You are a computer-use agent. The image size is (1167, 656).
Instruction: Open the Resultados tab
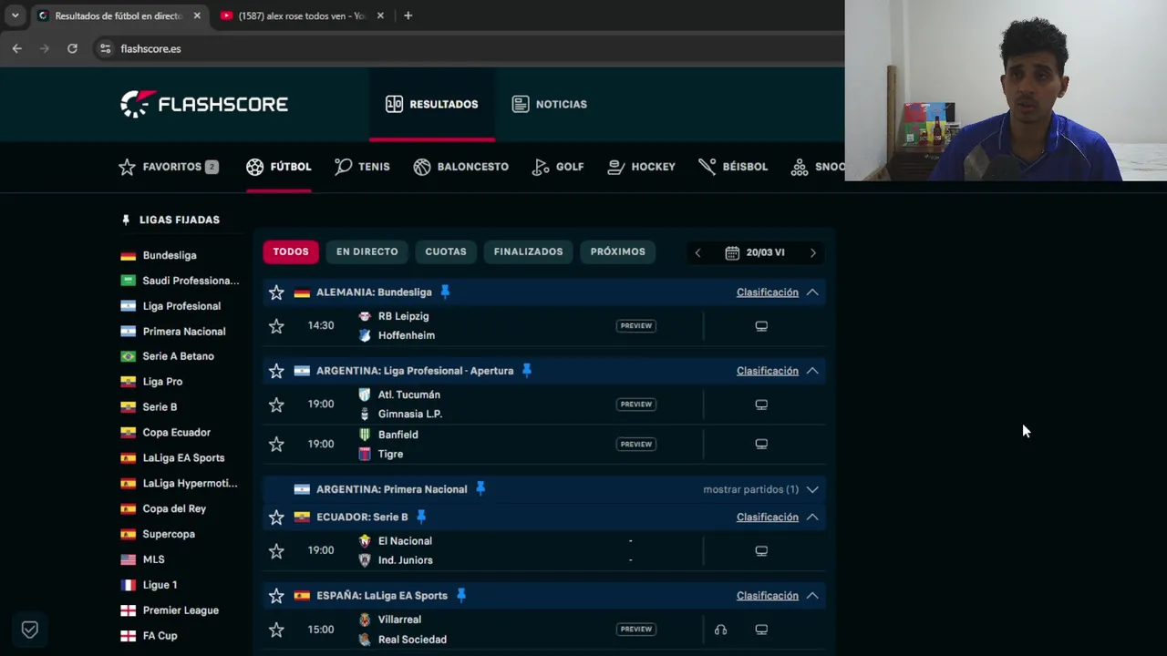(432, 104)
